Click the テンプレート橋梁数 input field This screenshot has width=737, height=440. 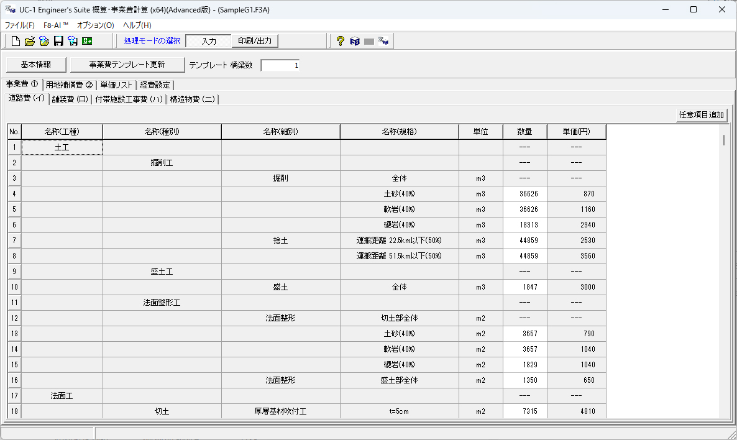click(x=280, y=65)
